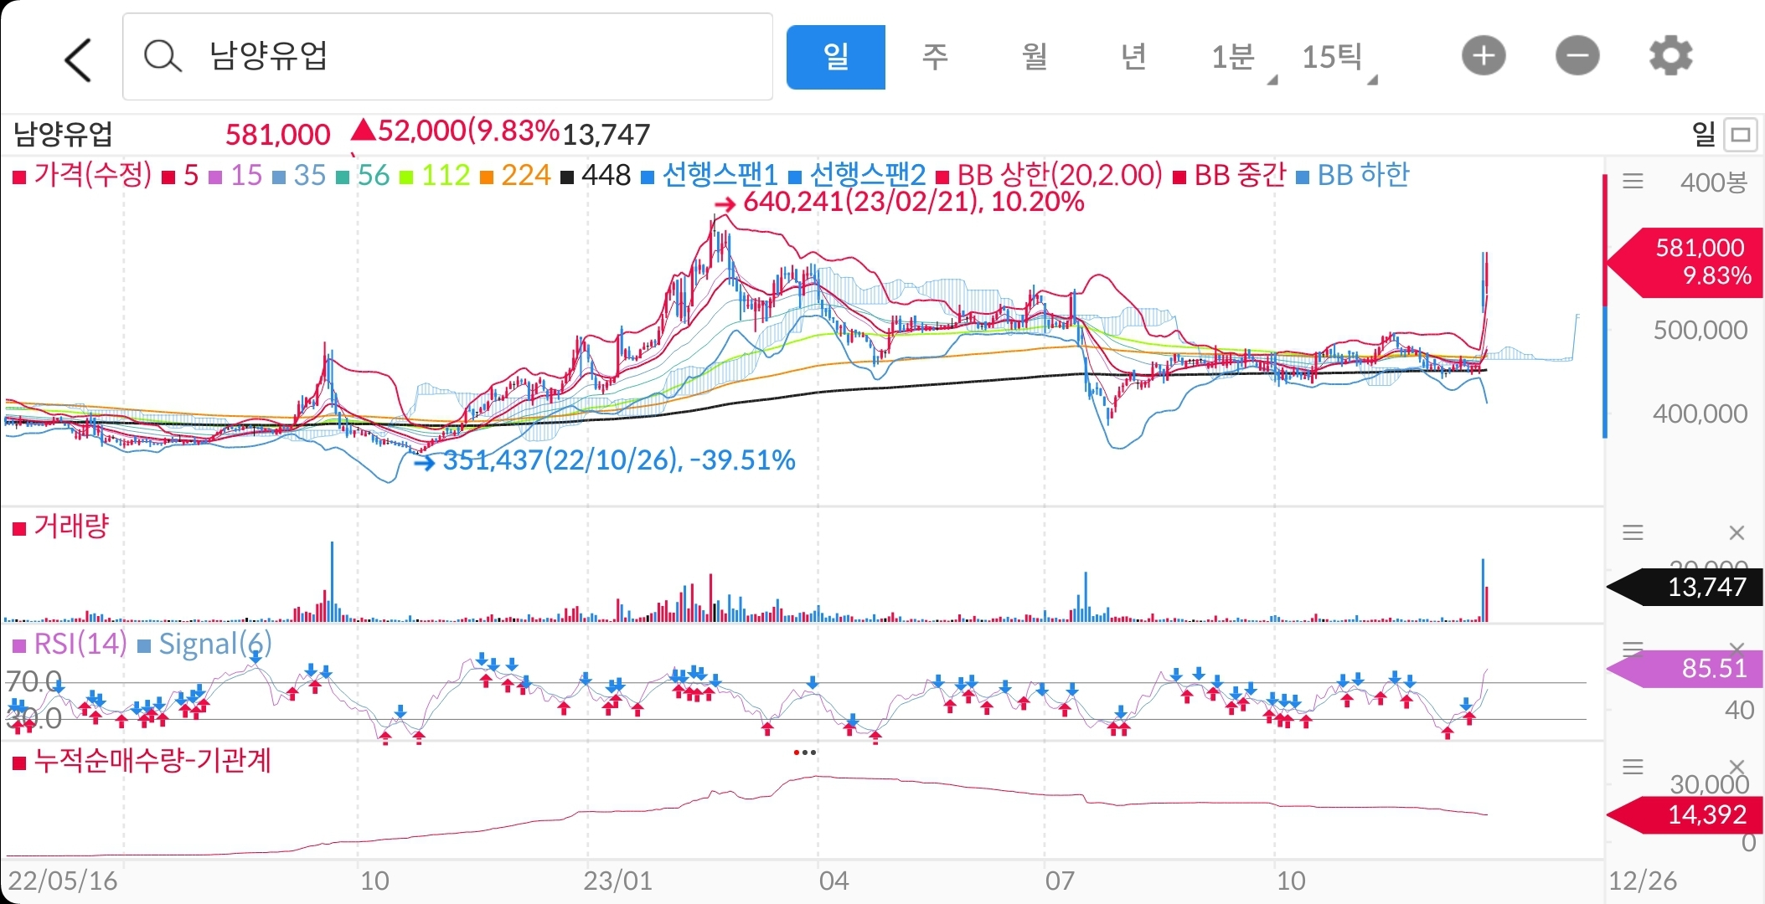
Task: Tap the magnifier search icon
Action: coord(162,57)
